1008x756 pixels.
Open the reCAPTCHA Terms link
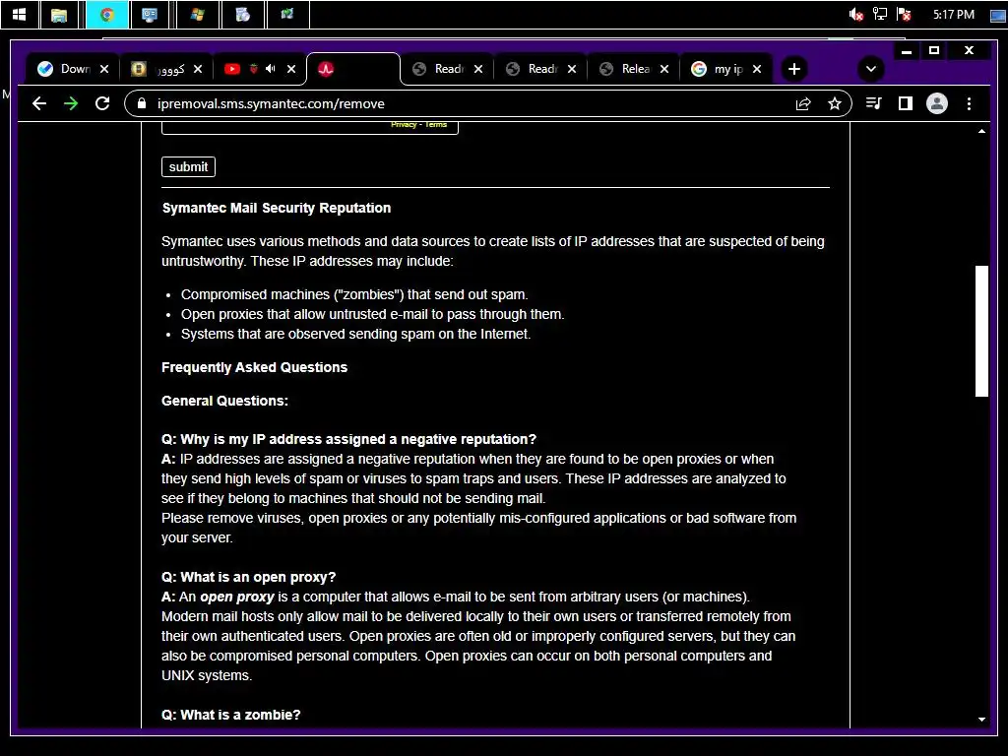(436, 125)
